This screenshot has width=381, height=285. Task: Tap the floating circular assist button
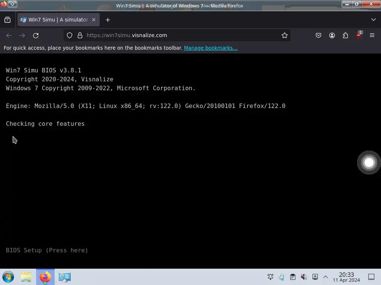[x=369, y=163]
